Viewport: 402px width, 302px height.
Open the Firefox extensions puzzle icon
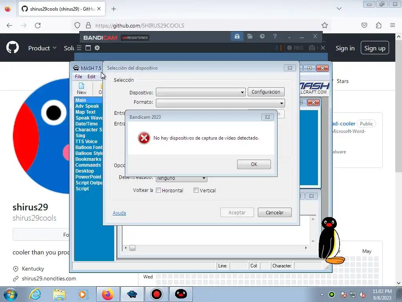(378, 25)
